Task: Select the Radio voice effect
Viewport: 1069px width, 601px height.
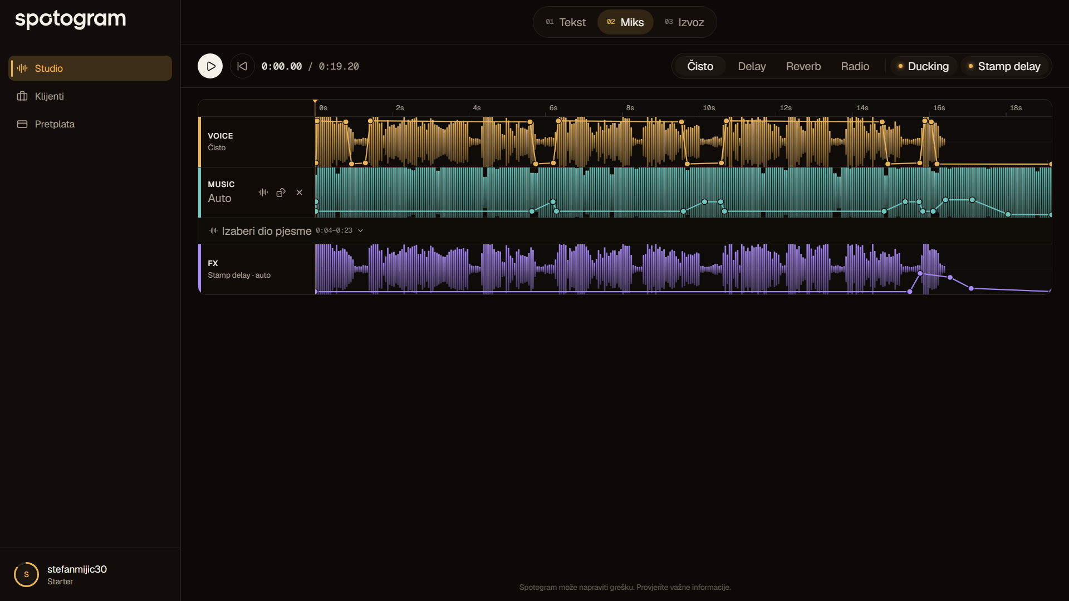Action: (x=855, y=66)
